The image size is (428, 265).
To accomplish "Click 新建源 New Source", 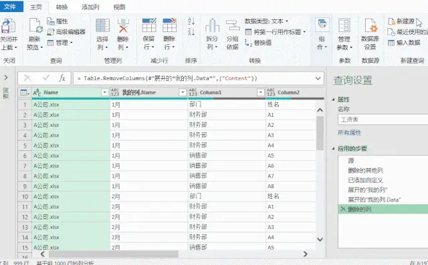I will (401, 21).
